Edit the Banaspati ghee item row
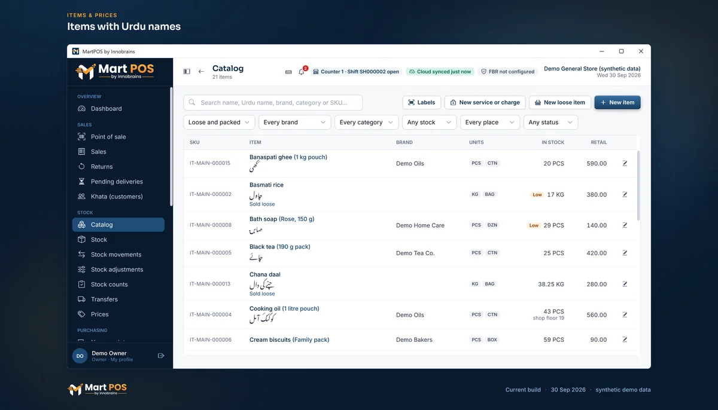The width and height of the screenshot is (718, 410). pyautogui.click(x=625, y=163)
